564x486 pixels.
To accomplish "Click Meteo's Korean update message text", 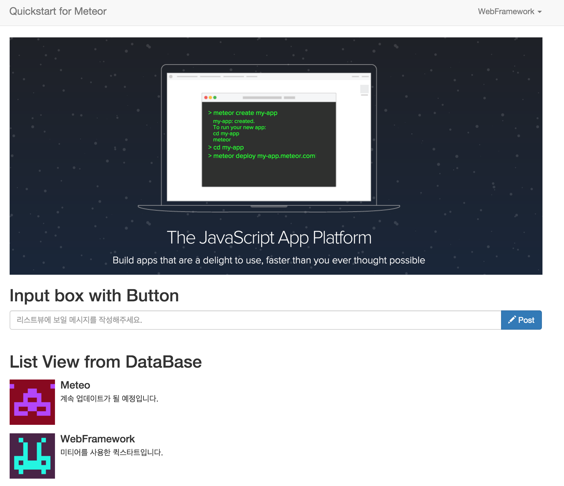I will [109, 399].
